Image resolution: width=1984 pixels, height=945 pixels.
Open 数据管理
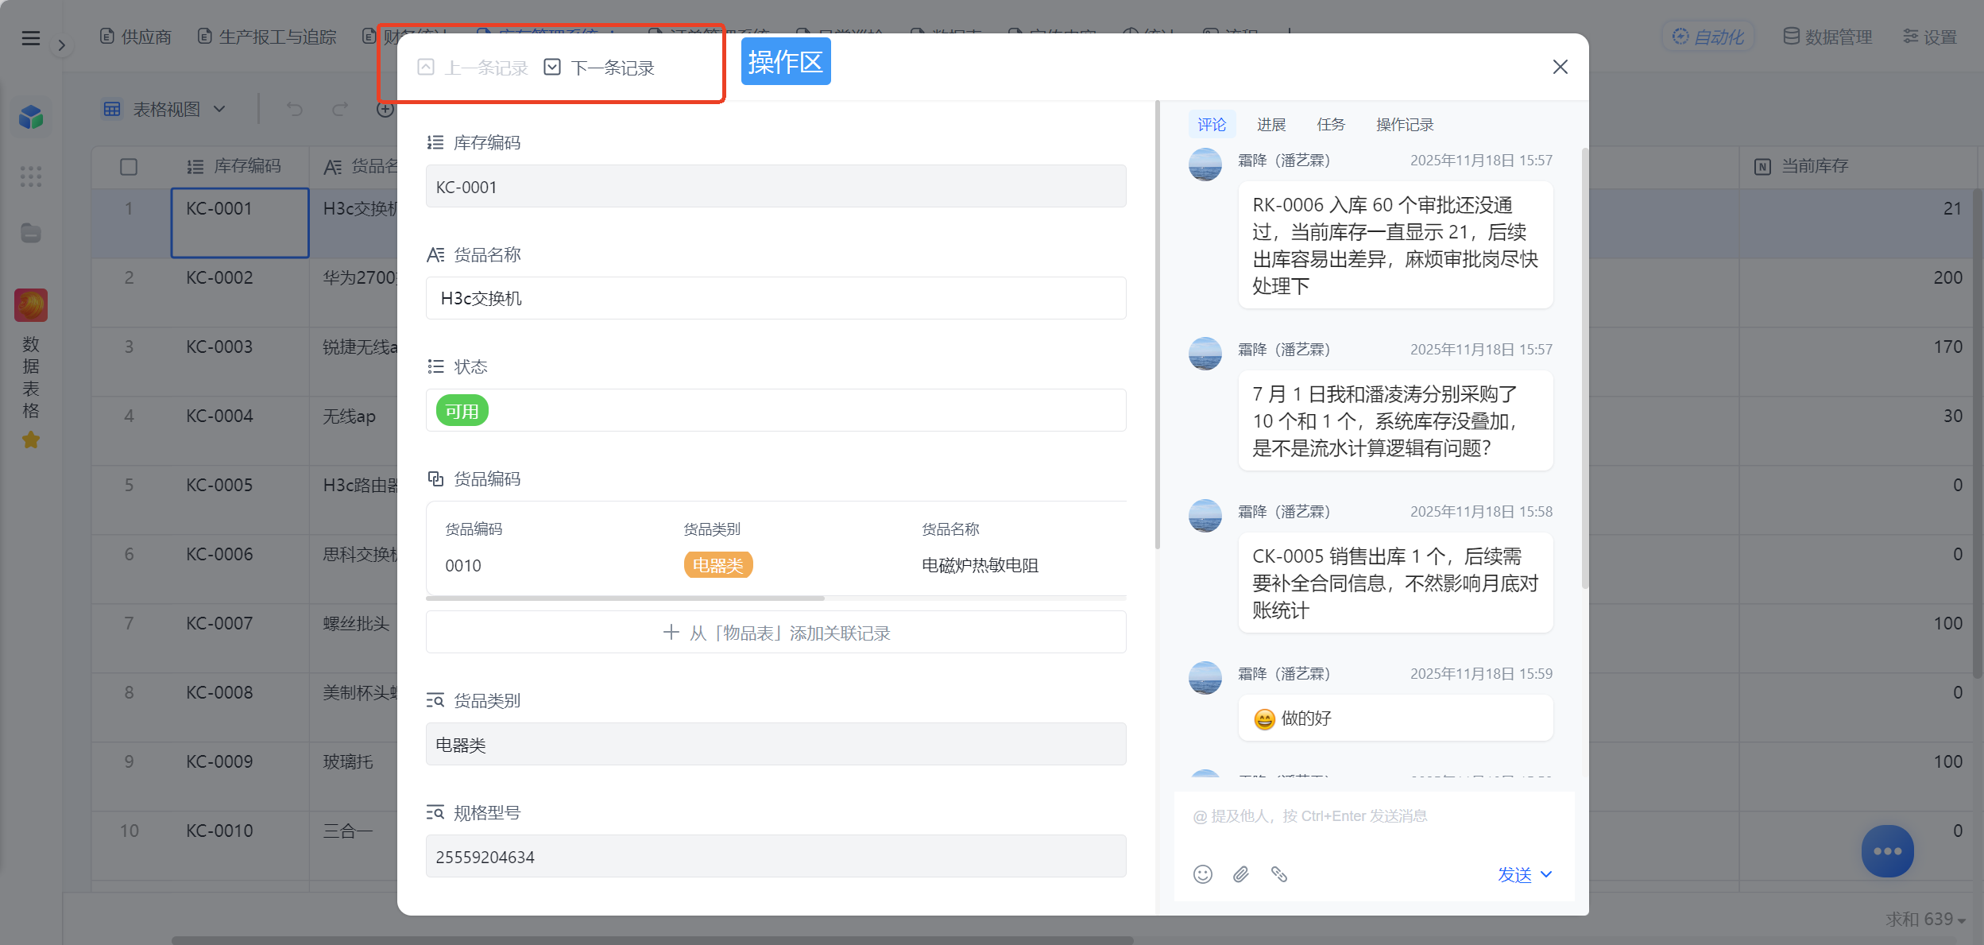point(1827,37)
